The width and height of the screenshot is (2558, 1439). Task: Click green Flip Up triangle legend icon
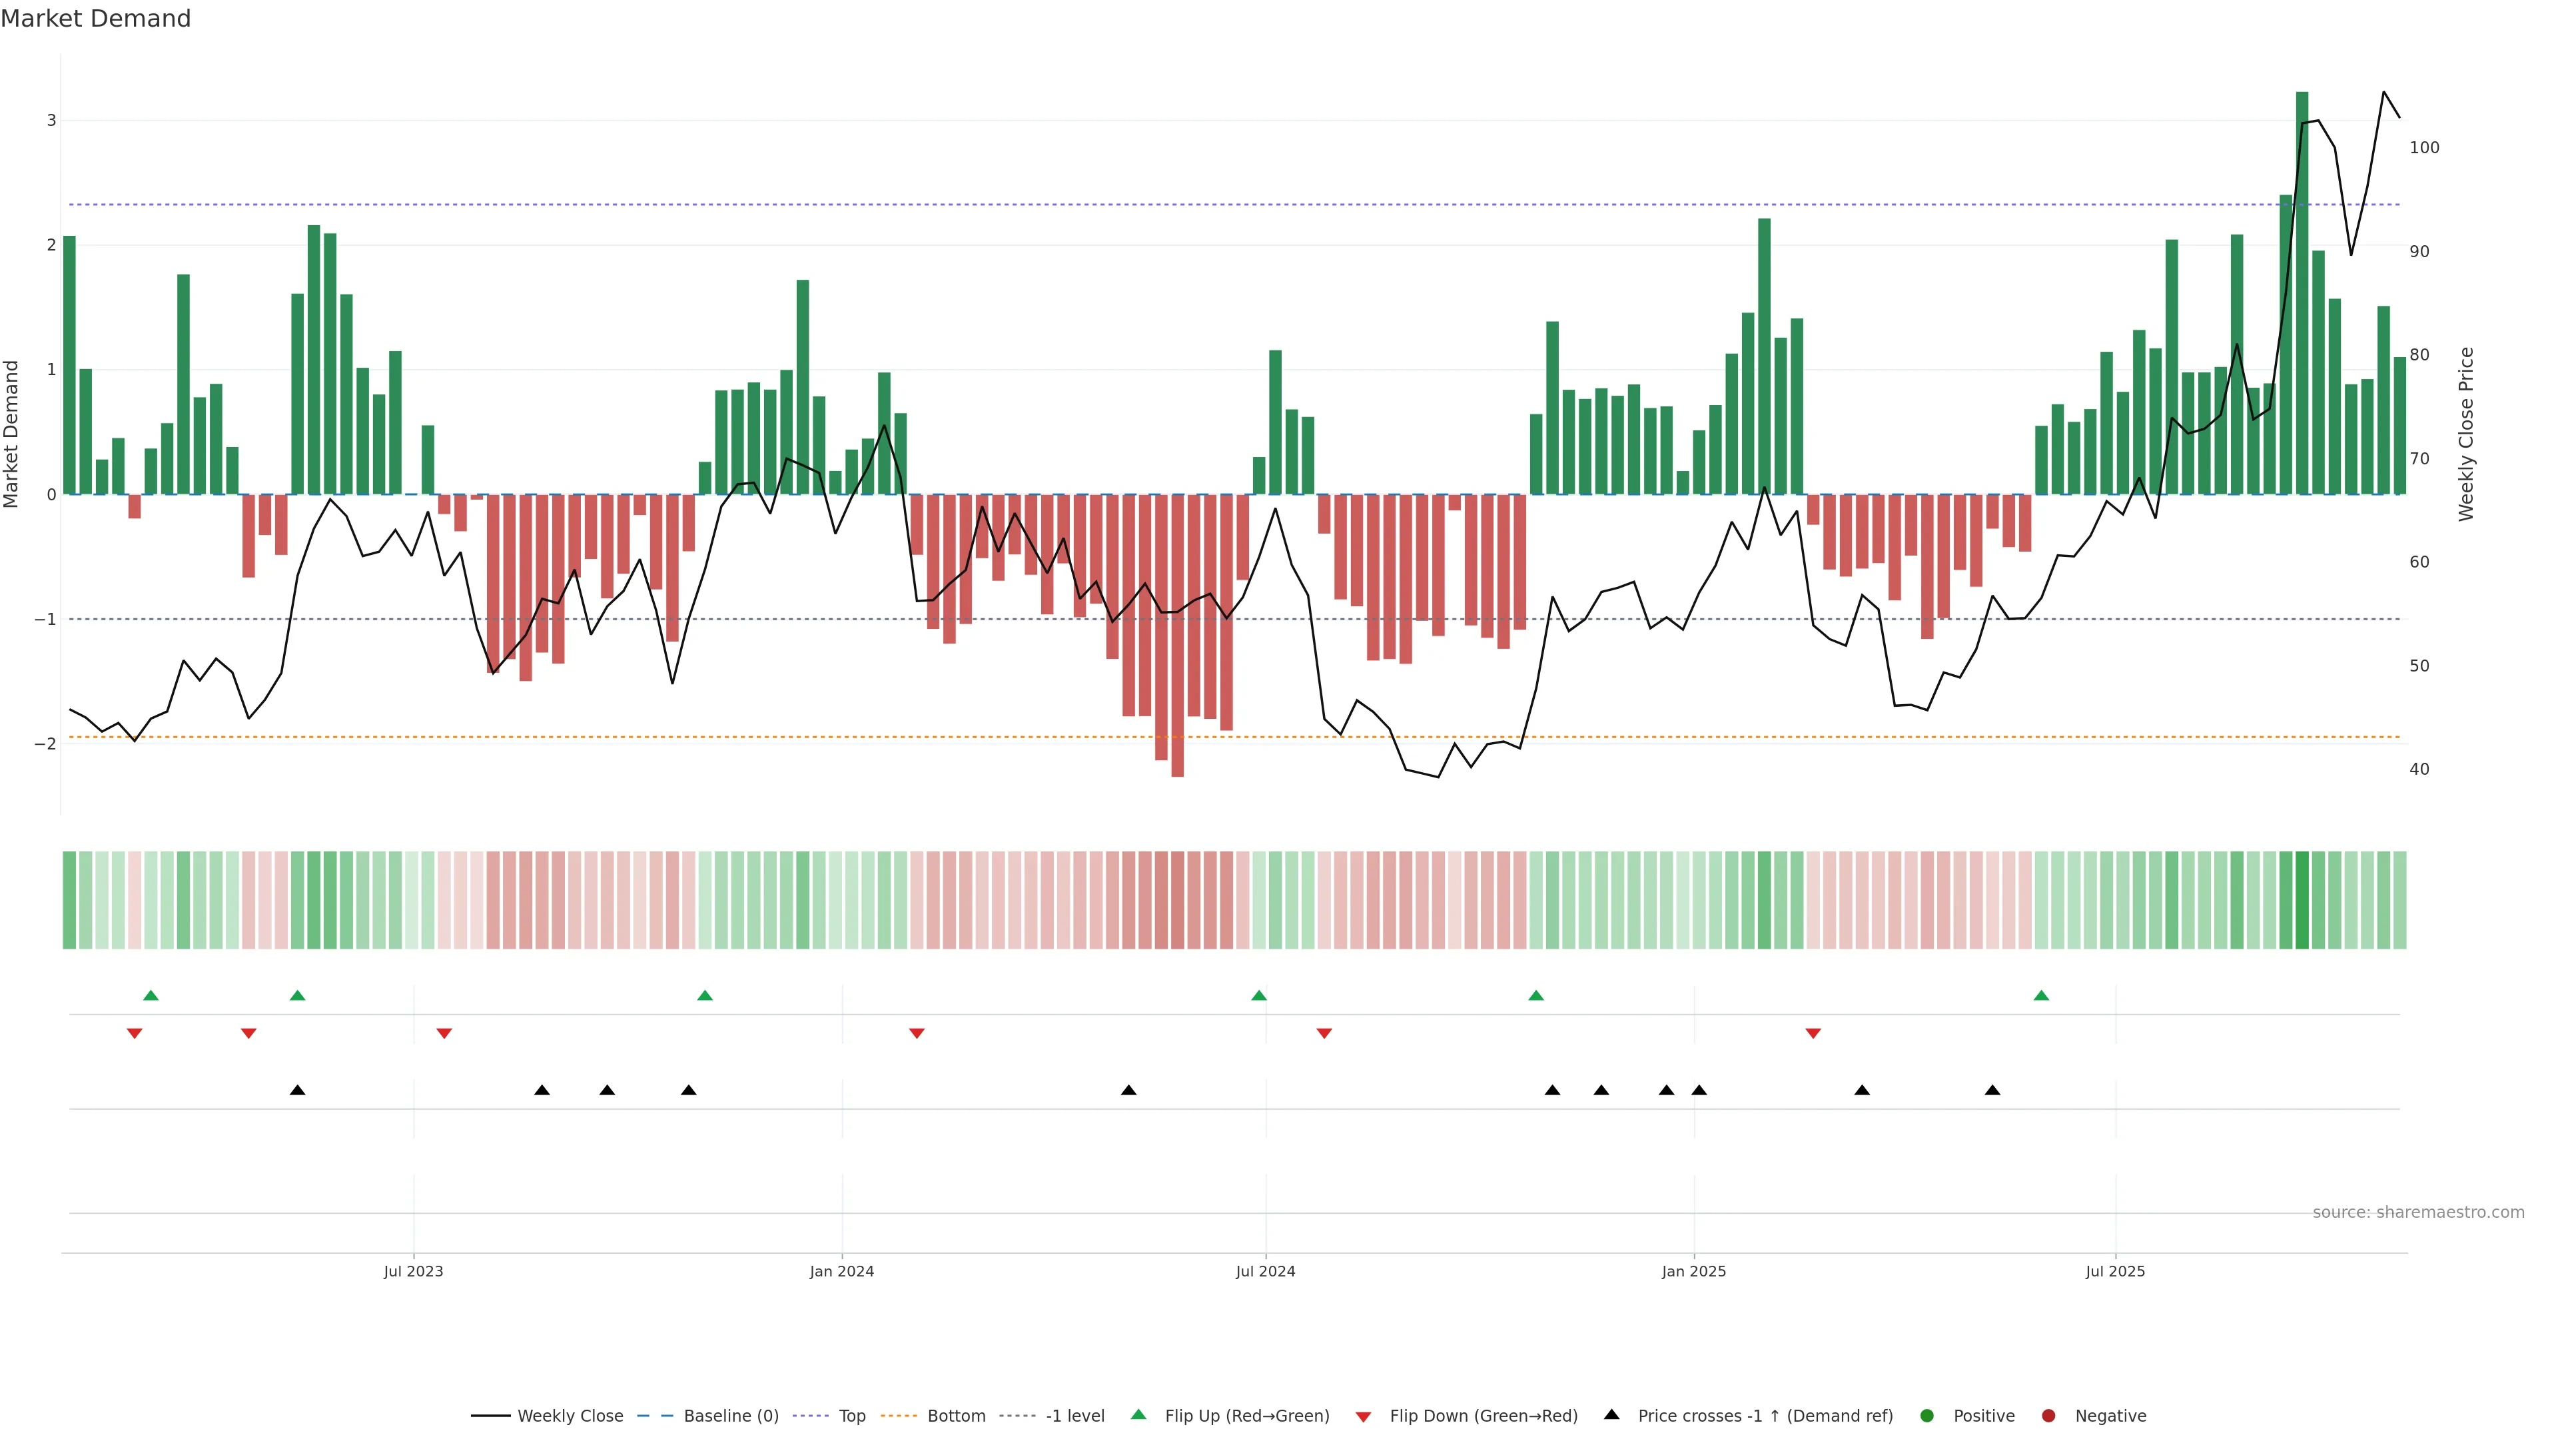[1138, 1414]
